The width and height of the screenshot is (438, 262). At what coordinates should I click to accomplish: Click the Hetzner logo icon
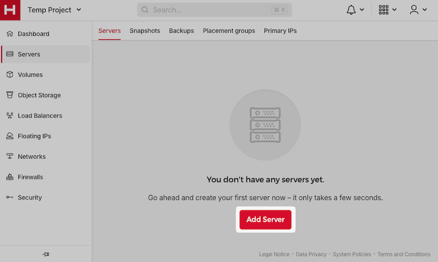[10, 10]
